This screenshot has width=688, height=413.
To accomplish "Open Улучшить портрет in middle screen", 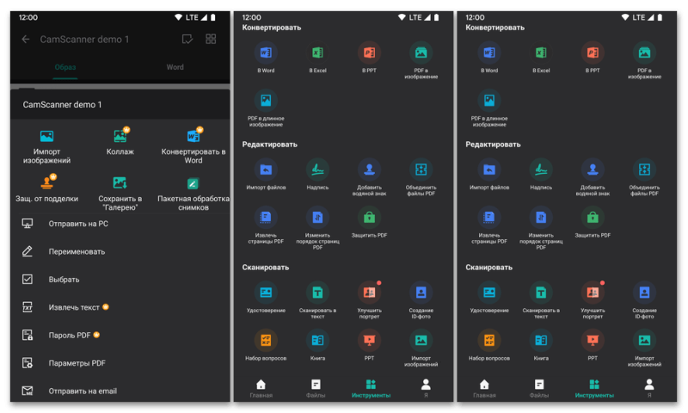I will point(370,300).
